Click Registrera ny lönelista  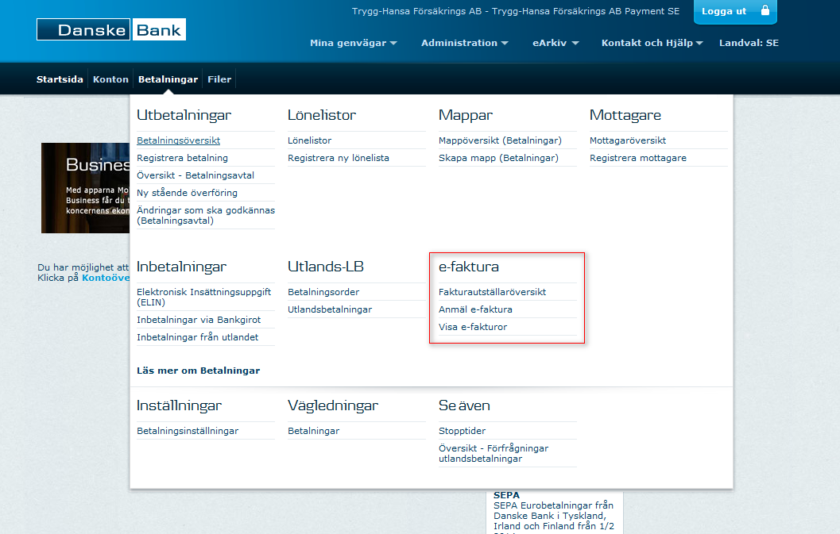point(339,158)
